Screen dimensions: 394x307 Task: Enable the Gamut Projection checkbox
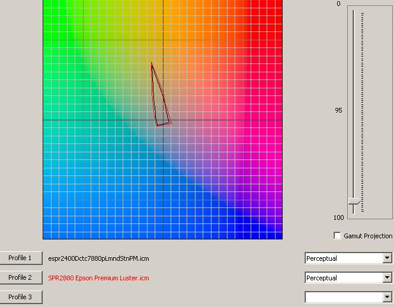coord(338,236)
